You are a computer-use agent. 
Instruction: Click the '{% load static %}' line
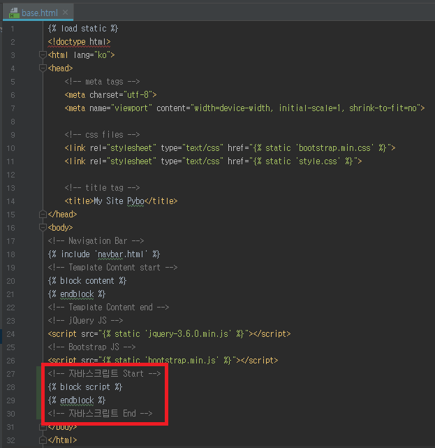pos(83,28)
